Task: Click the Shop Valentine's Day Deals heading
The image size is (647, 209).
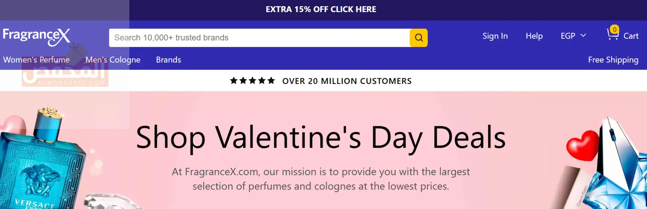Action: pos(321,137)
